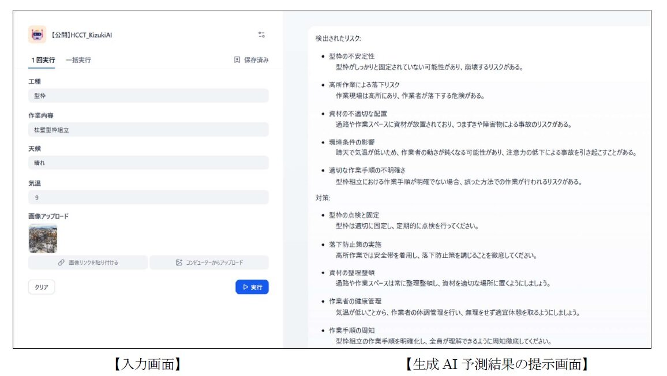Switch to the 一括実行 tab
The height and width of the screenshot is (376, 667).
(x=78, y=60)
